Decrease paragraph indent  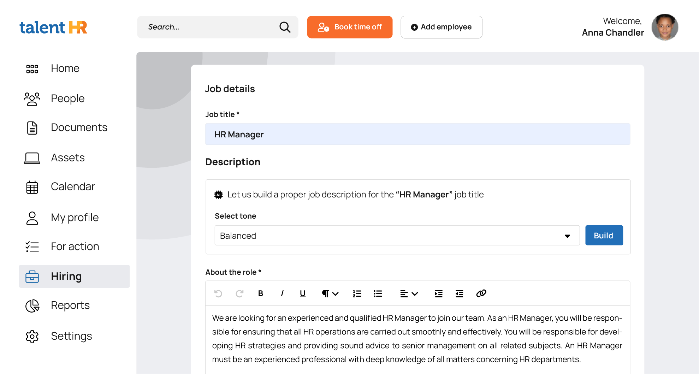tap(459, 293)
